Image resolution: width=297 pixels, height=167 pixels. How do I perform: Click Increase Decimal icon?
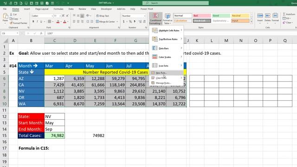[140, 22]
